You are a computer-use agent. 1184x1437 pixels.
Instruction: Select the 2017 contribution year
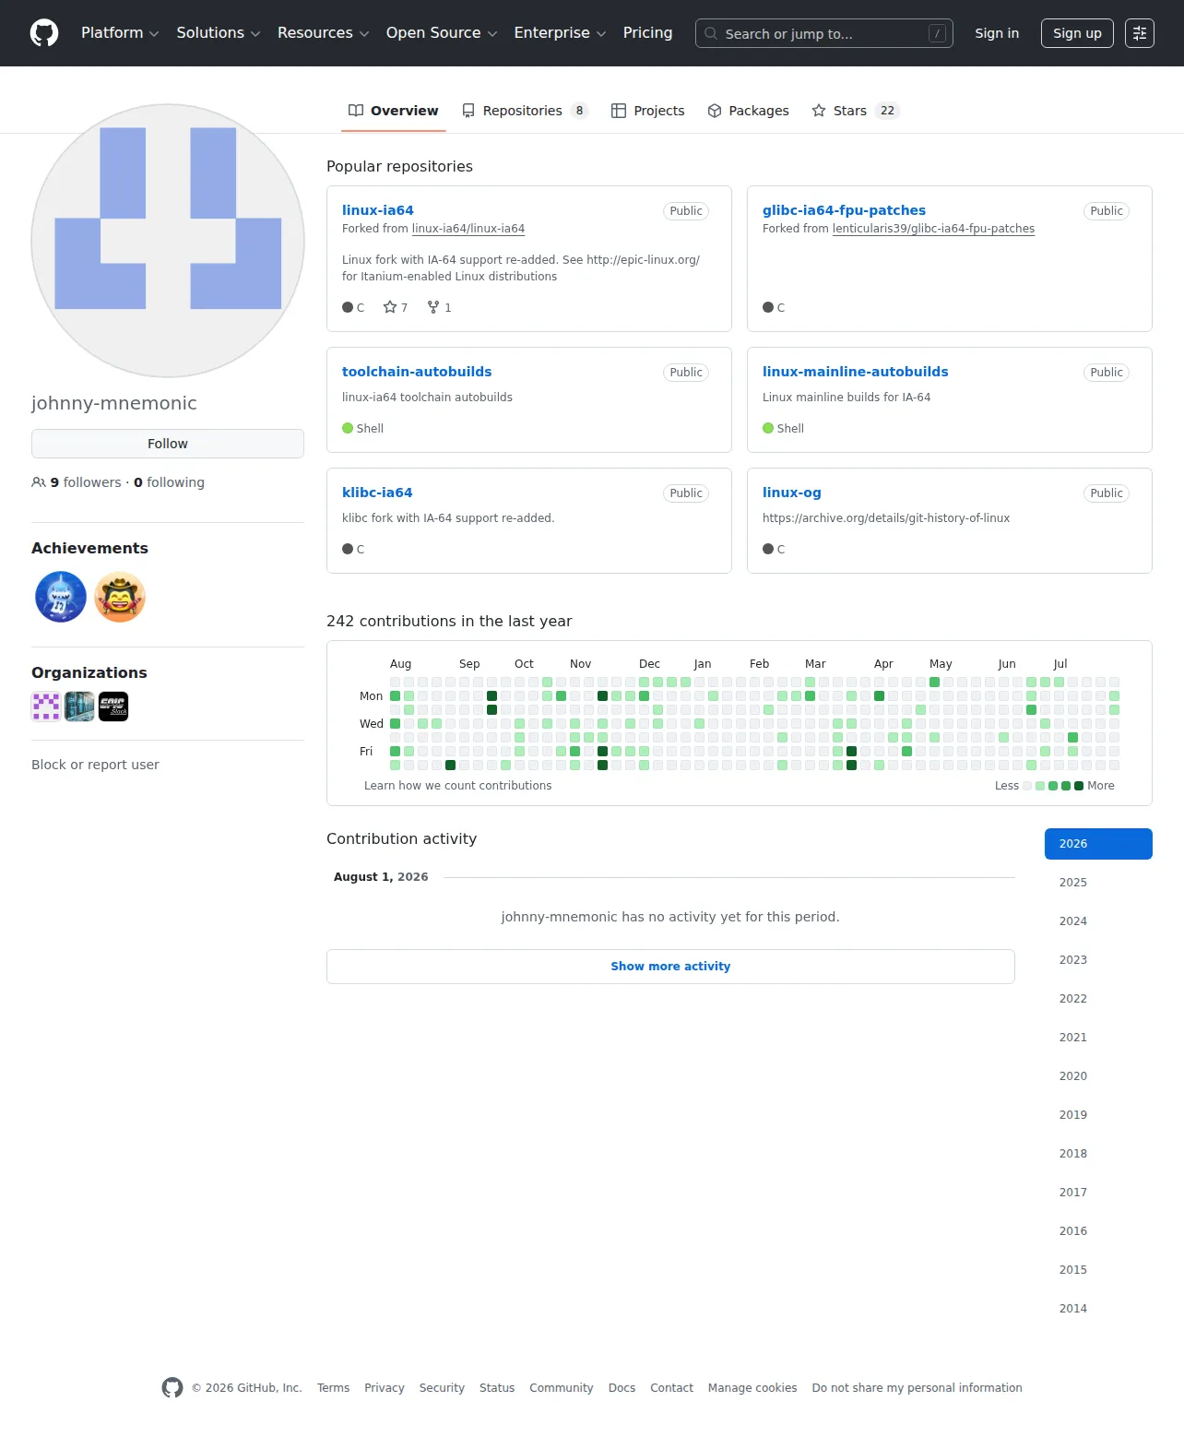tap(1098, 1193)
